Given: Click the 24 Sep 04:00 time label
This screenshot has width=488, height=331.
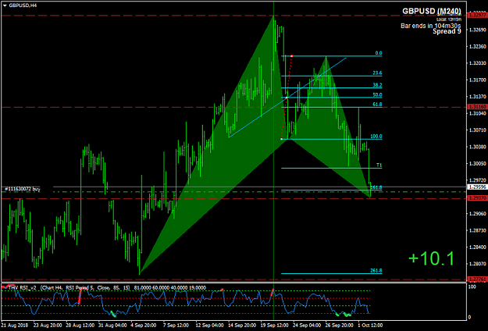Looking at the screenshot, I should click(x=307, y=326).
